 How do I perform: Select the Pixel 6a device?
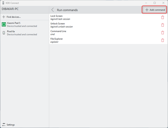coord(25,33)
